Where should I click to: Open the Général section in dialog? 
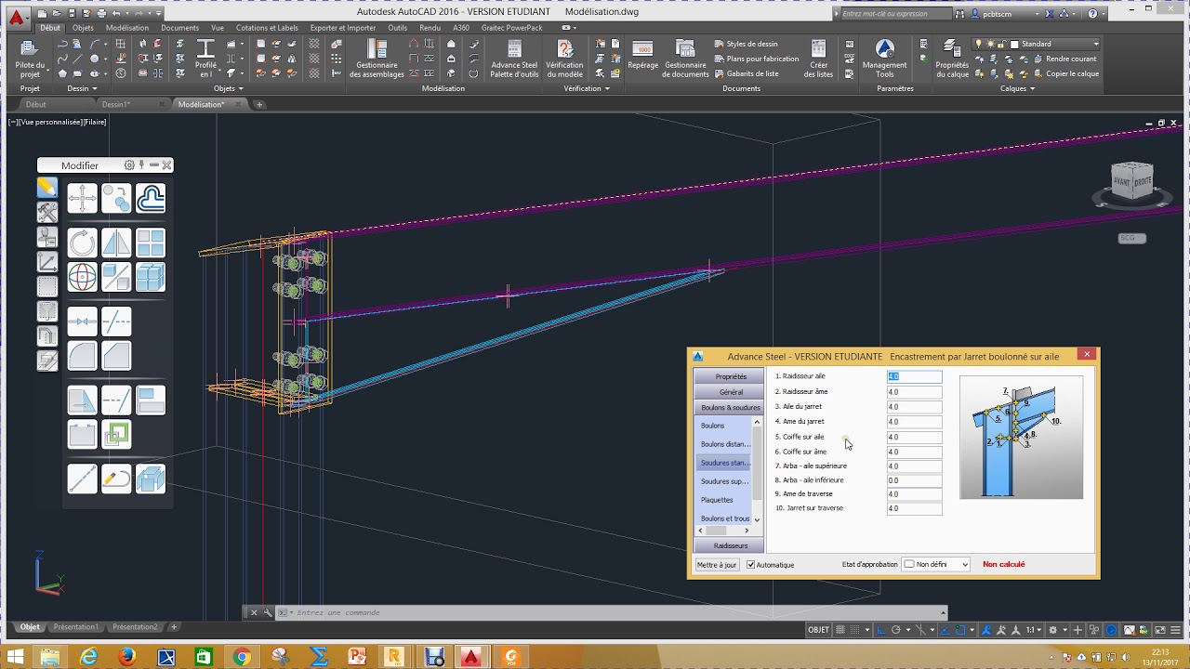point(729,392)
